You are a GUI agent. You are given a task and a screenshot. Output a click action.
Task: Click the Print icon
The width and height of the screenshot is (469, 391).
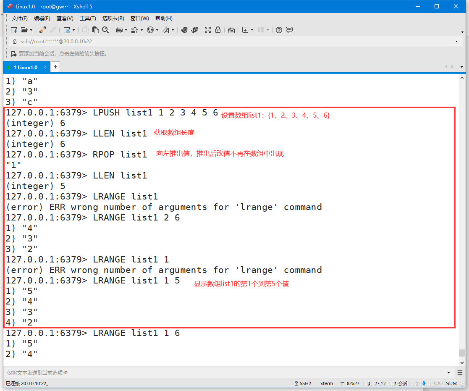pos(119,30)
